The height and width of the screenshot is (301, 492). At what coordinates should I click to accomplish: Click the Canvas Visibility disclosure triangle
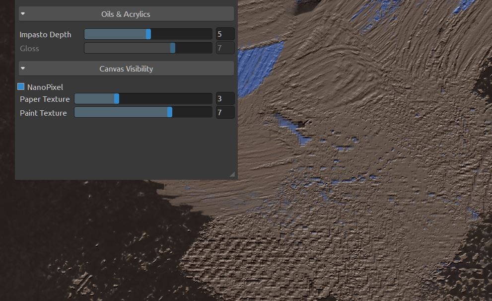pyautogui.click(x=22, y=68)
